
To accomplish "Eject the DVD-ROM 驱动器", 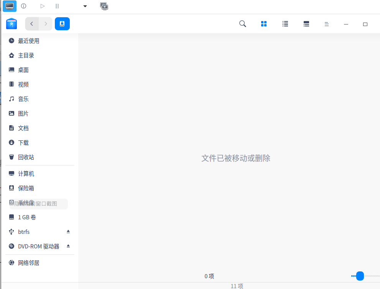I will [68, 246].
